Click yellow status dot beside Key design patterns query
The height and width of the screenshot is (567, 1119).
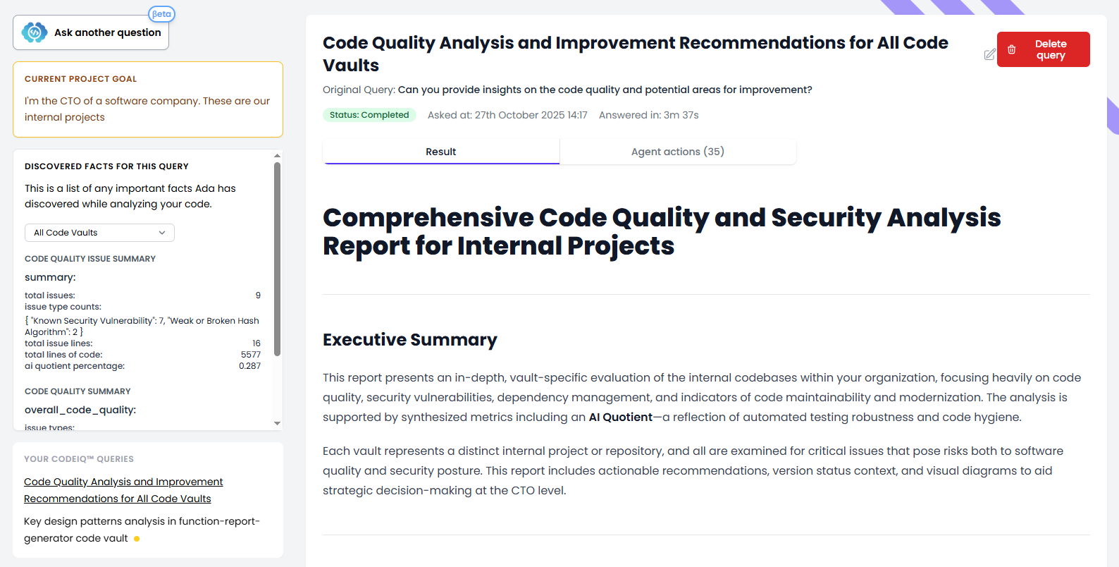tap(137, 539)
